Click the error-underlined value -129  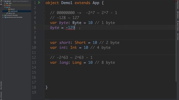pos(70,28)
